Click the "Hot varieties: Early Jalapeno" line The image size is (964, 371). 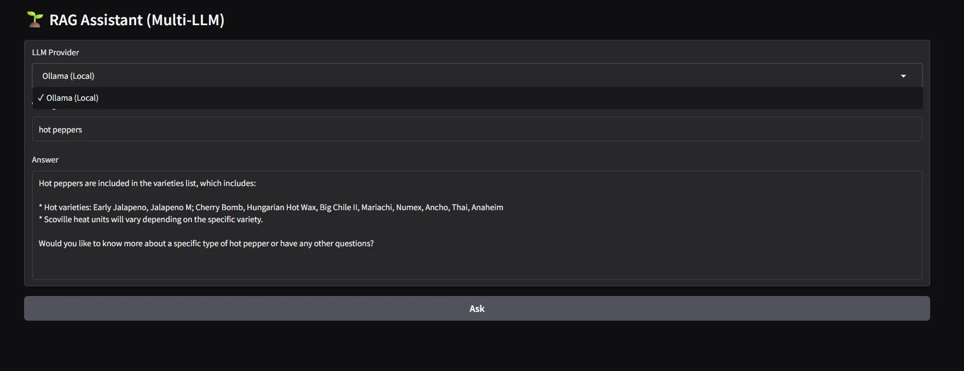point(271,207)
